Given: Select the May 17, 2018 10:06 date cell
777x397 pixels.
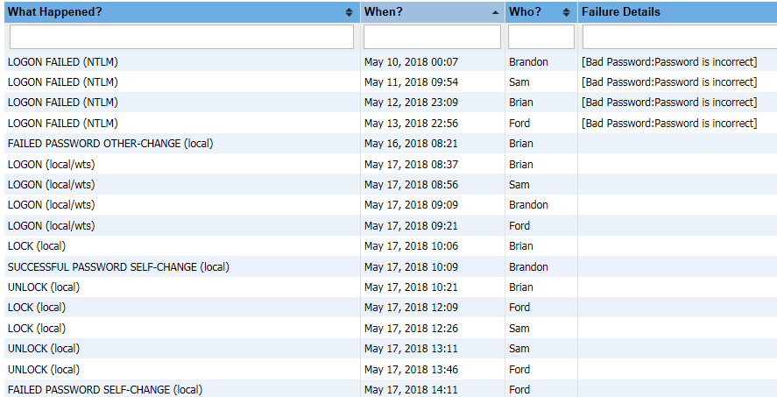Looking at the screenshot, I should [x=412, y=246].
